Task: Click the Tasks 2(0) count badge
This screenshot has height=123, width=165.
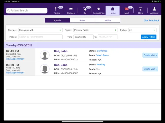Action: (61, 7)
